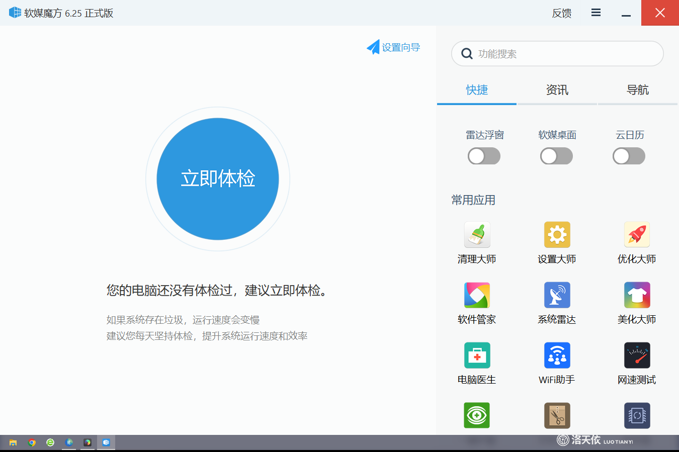Open 电脑医生 first-aid kit icon

click(477, 355)
